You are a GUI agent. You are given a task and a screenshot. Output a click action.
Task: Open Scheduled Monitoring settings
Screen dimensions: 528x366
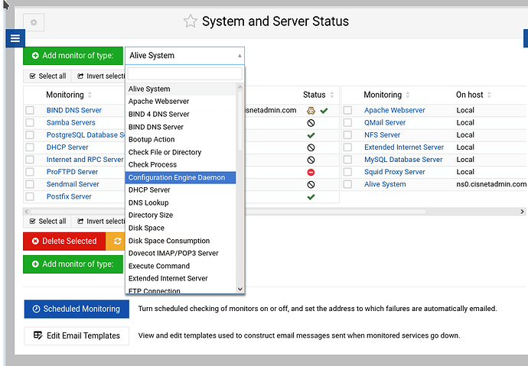[x=77, y=309]
